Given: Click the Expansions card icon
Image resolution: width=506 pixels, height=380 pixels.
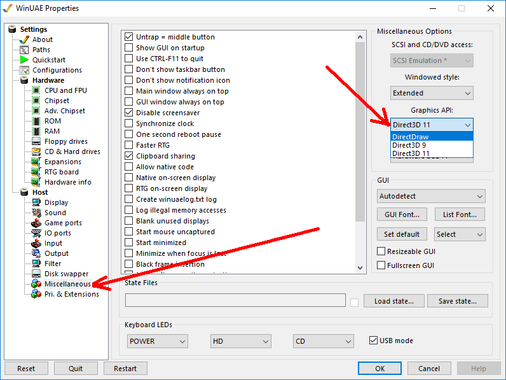Looking at the screenshot, I should tap(36, 162).
